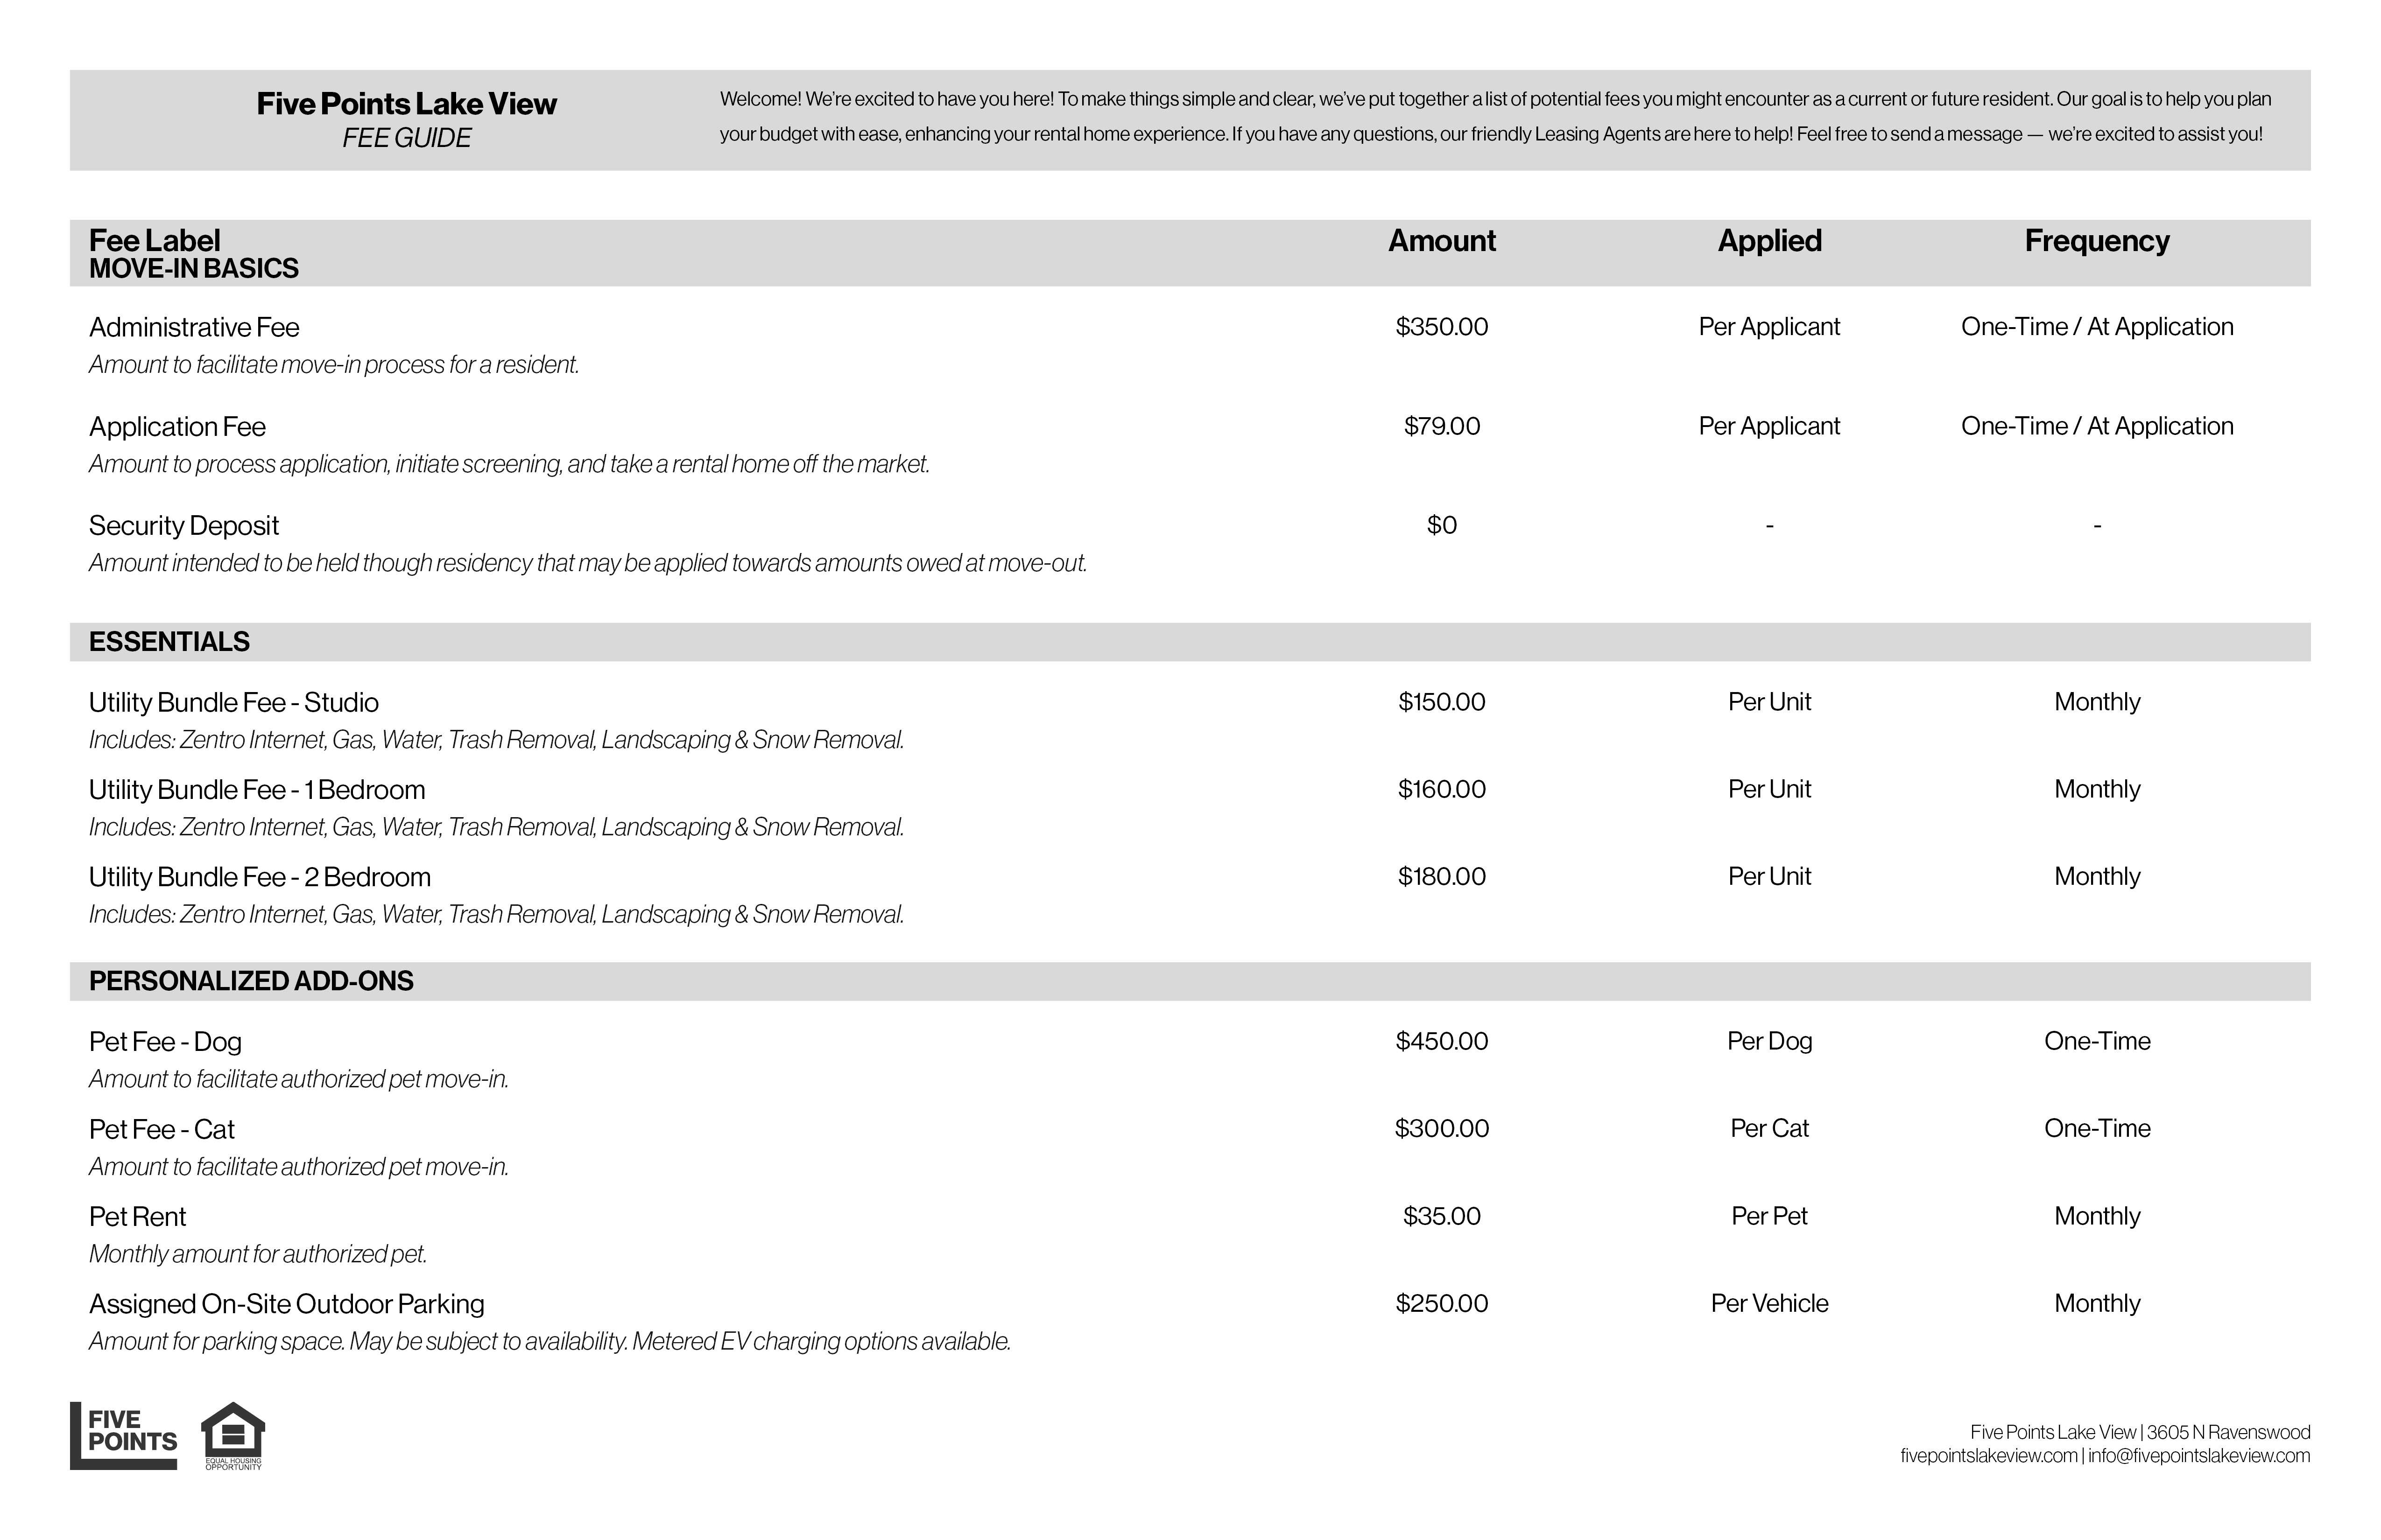Image resolution: width=2381 pixels, height=1540 pixels.
Task: Click the Pet Rent row label
Action: tap(138, 1217)
